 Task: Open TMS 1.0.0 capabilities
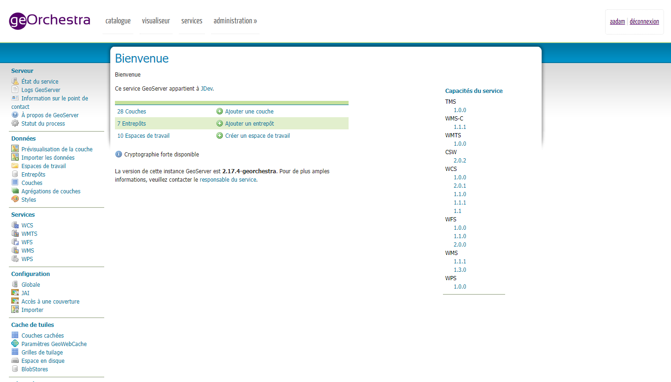(460, 110)
